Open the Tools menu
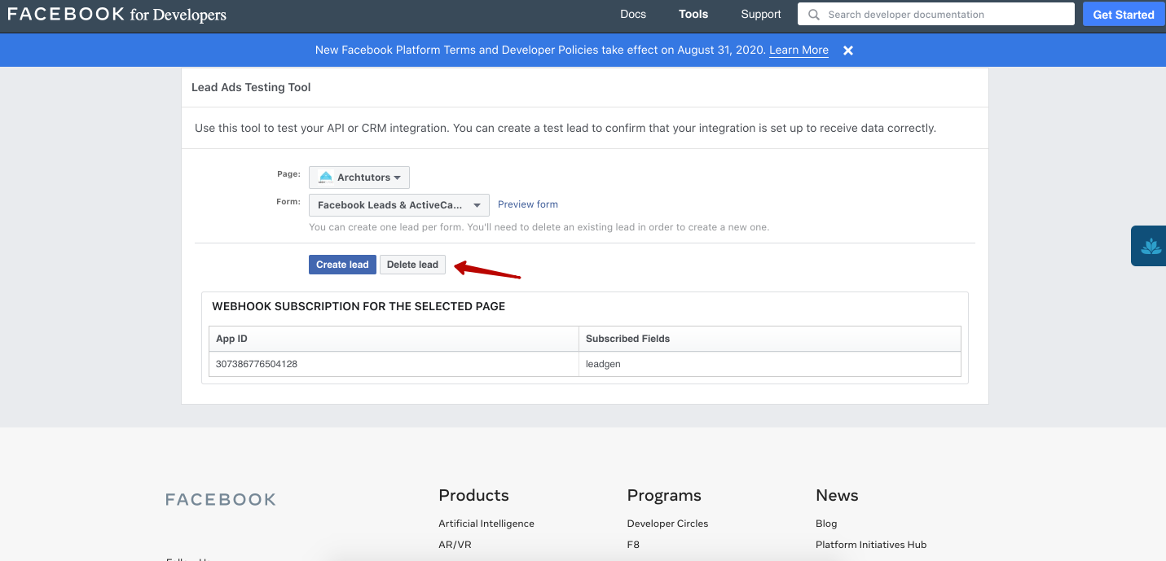Screen dimensions: 1166x561 coord(693,15)
